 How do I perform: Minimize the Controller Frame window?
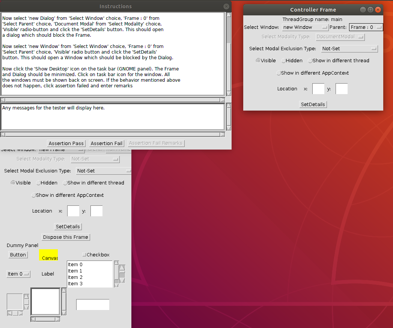pos(363,10)
